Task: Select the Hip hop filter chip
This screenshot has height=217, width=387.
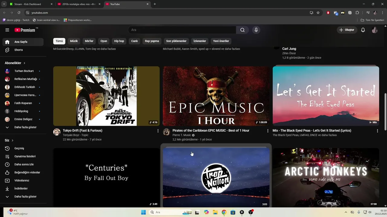Action: [119, 41]
